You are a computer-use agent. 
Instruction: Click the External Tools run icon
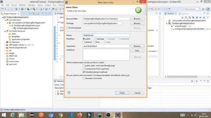coord(34,9)
